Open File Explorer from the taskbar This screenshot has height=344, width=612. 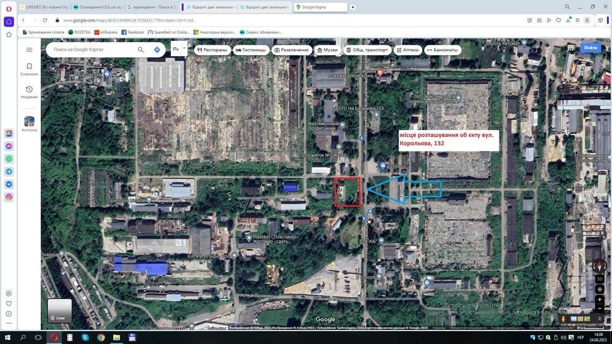(116, 337)
